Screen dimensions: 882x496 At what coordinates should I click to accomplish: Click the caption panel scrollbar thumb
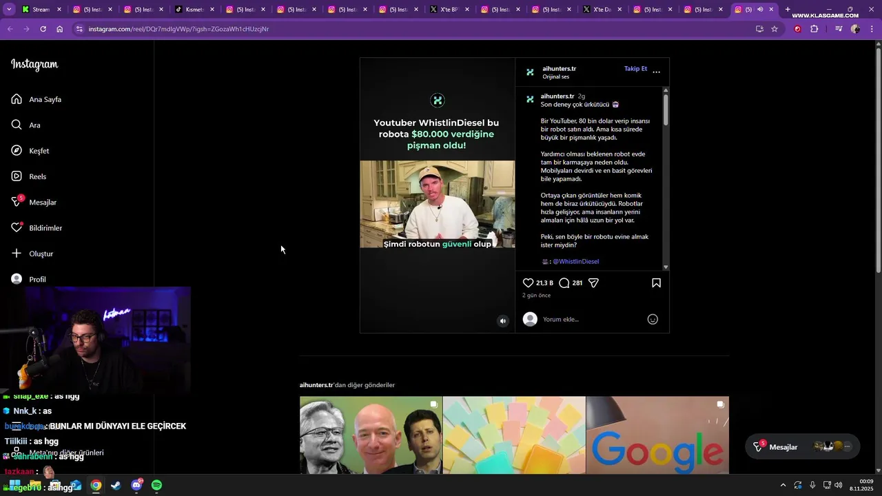click(x=666, y=110)
